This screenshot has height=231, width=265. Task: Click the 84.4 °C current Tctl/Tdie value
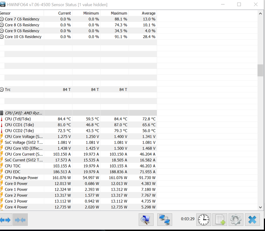64,119
